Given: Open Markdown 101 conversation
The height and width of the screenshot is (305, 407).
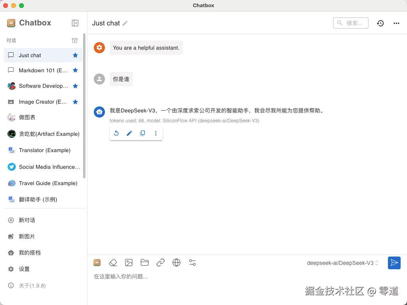Looking at the screenshot, I should [x=43, y=70].
